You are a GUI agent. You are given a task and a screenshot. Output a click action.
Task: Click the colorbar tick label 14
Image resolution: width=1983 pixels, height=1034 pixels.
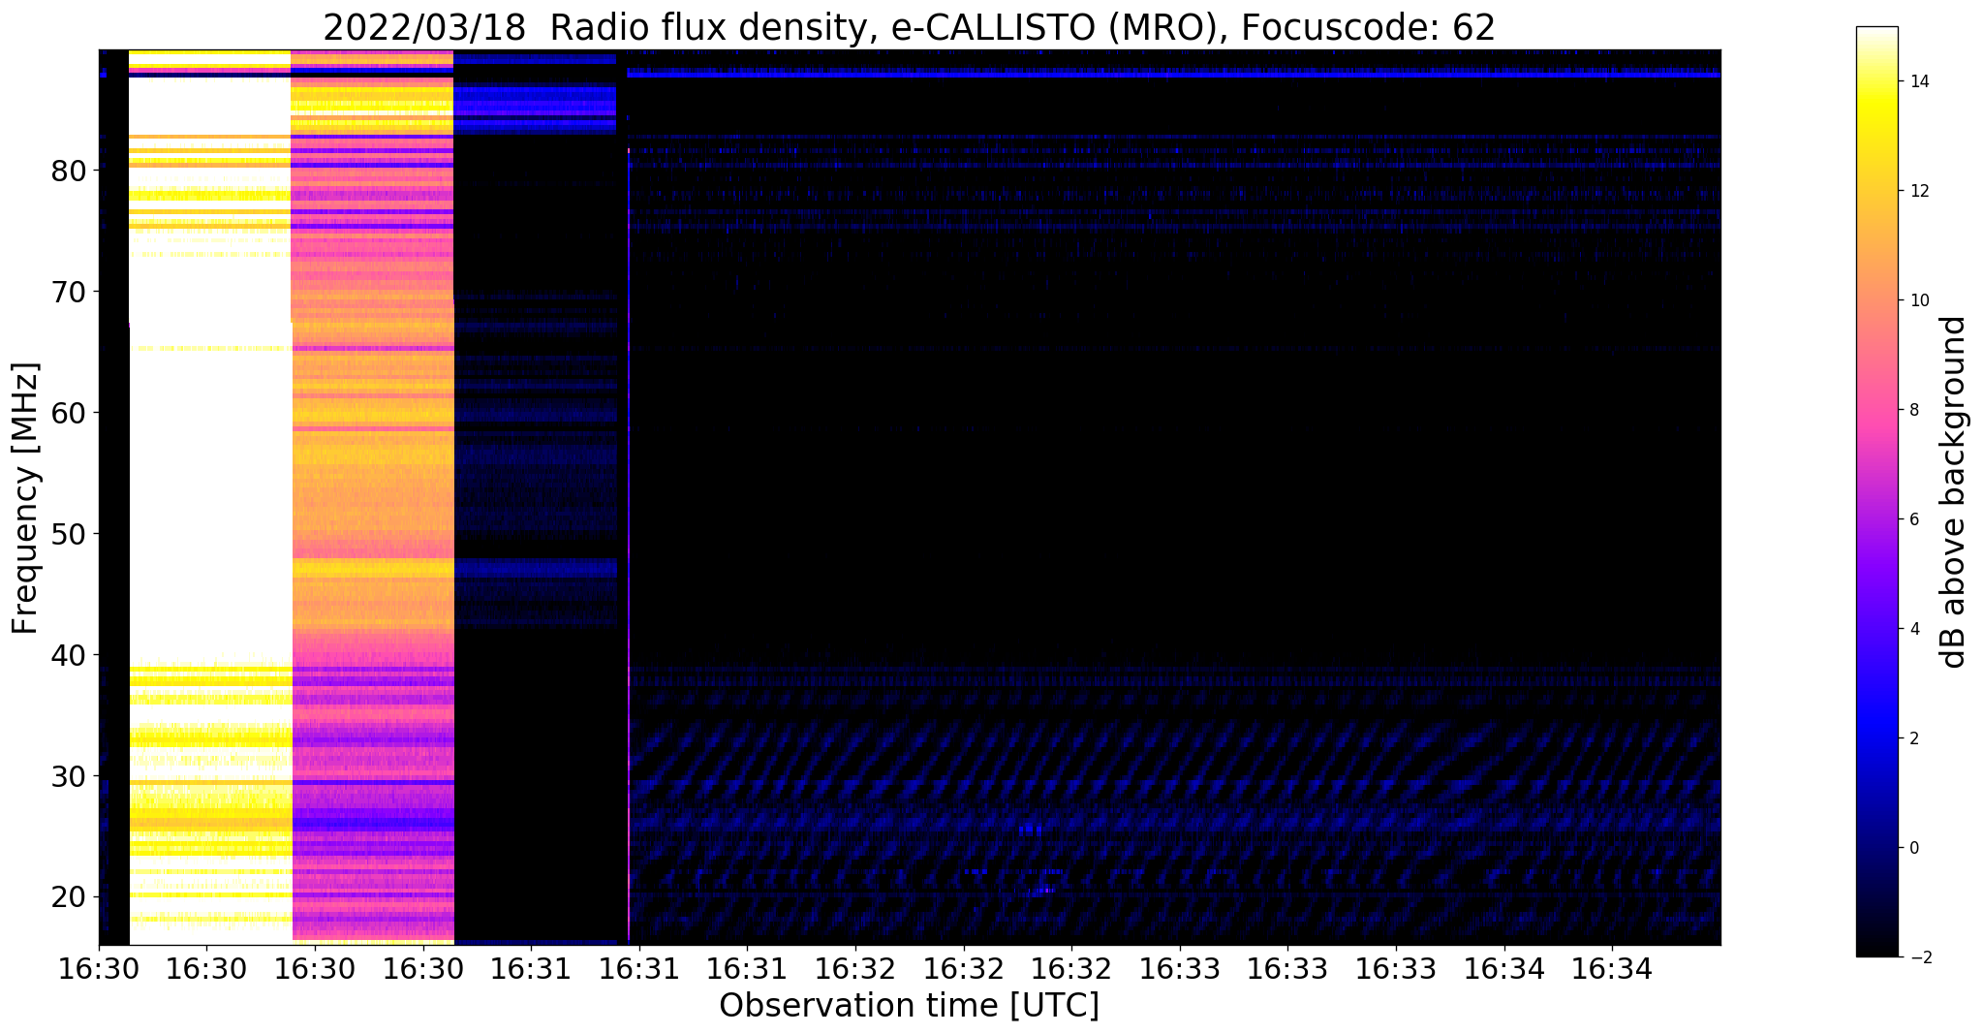coord(1918,81)
